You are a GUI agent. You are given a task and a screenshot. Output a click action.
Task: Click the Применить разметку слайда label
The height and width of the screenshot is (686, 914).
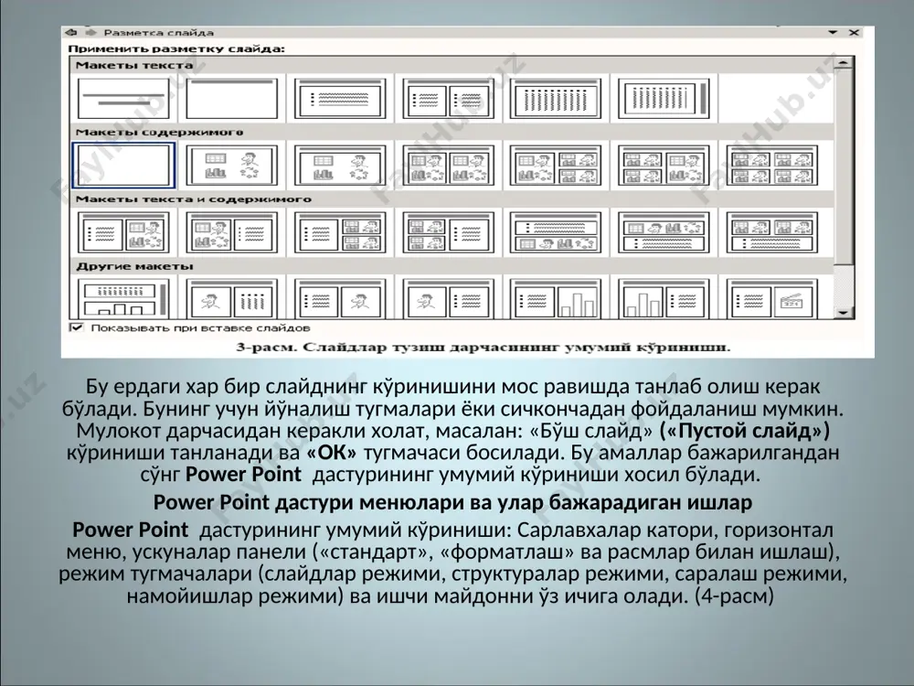176,49
